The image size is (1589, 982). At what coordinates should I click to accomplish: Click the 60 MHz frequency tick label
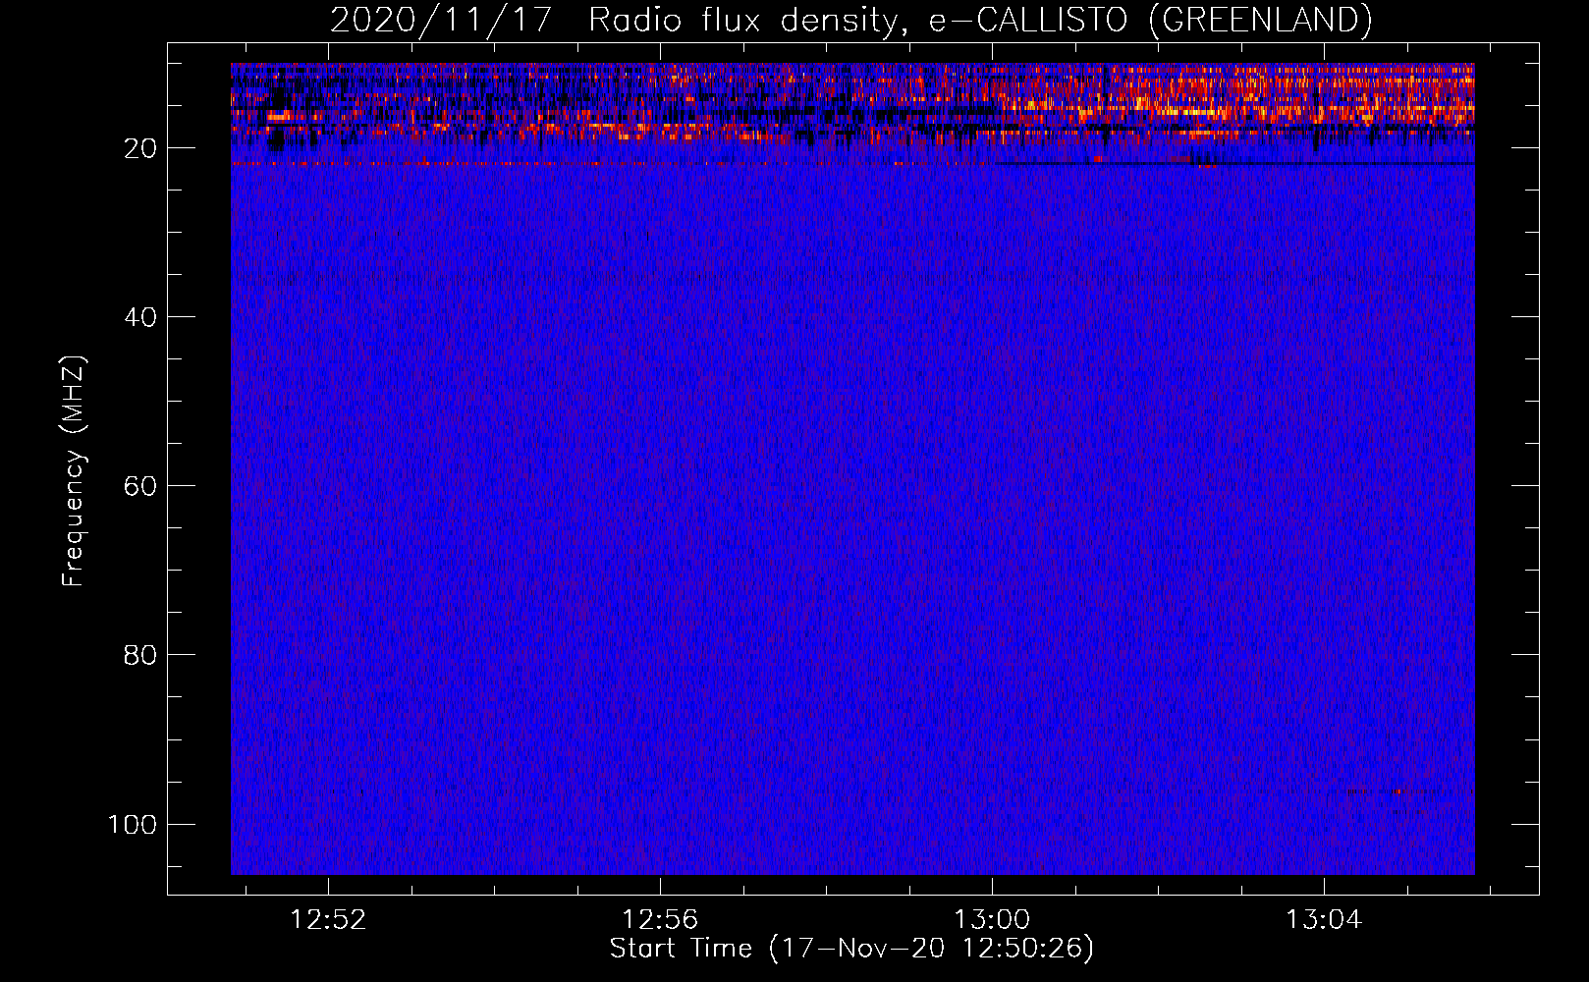(x=140, y=486)
